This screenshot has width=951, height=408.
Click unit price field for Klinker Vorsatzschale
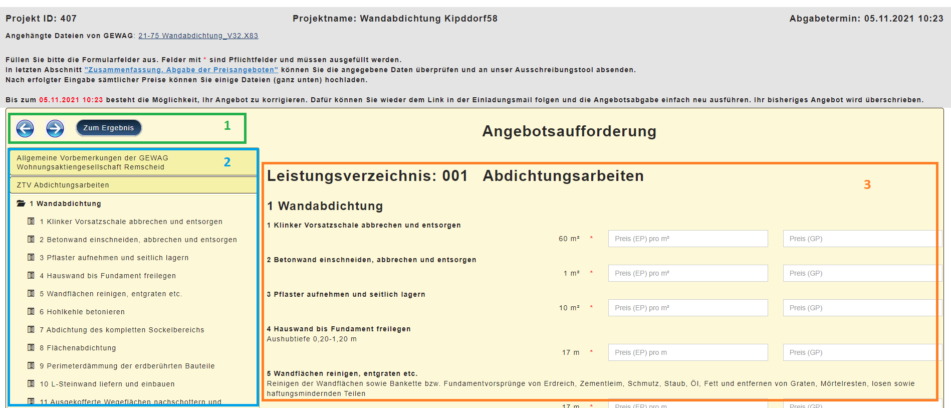(x=687, y=239)
